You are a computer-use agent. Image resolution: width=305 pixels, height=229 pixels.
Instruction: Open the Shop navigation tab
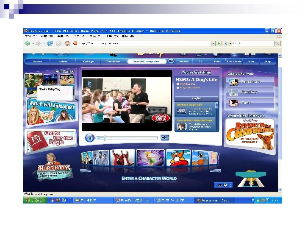click(x=268, y=61)
